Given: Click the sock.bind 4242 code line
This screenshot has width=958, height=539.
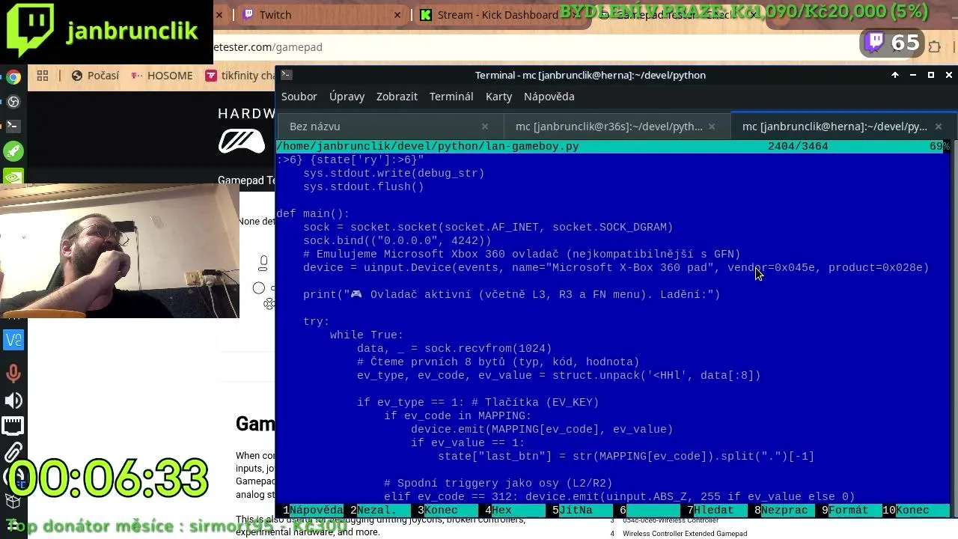Looking at the screenshot, I should (397, 240).
